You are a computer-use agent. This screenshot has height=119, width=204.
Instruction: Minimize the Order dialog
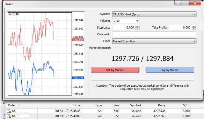pos(178,3)
